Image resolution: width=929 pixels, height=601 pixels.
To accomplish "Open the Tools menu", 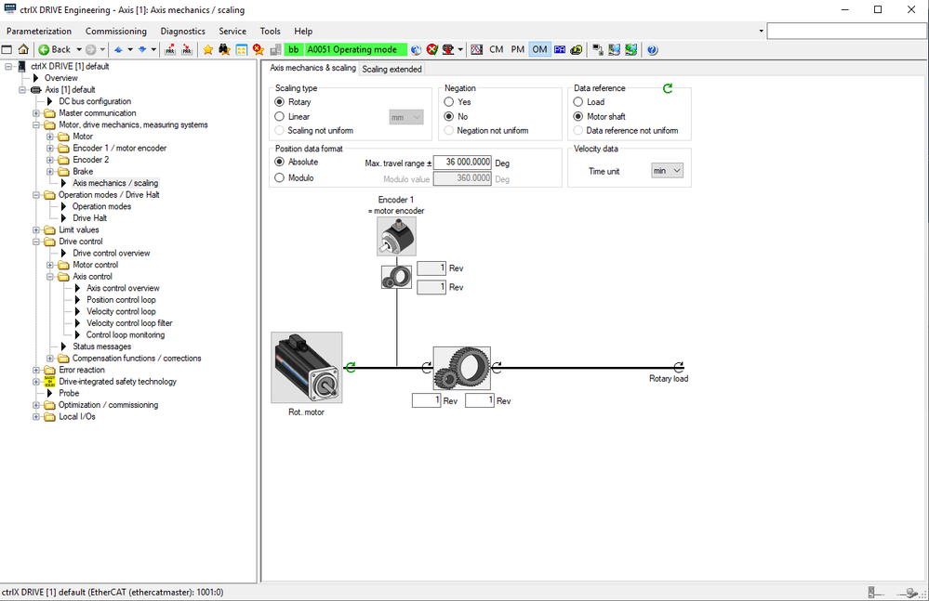I will [271, 31].
